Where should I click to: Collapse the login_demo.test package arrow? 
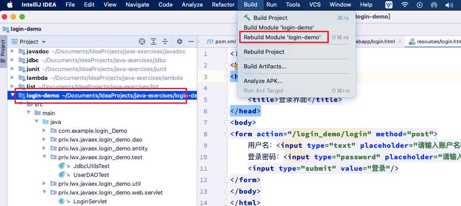coord(44,157)
